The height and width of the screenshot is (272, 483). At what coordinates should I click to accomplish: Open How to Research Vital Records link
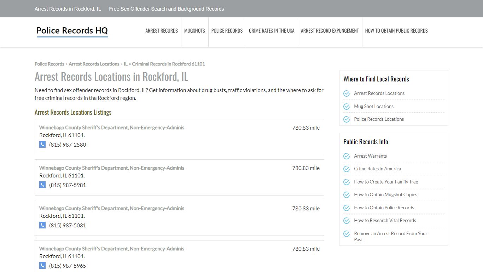click(x=385, y=221)
